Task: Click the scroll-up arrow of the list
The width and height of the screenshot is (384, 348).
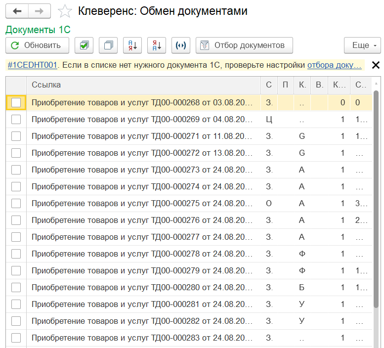Action: [376, 84]
